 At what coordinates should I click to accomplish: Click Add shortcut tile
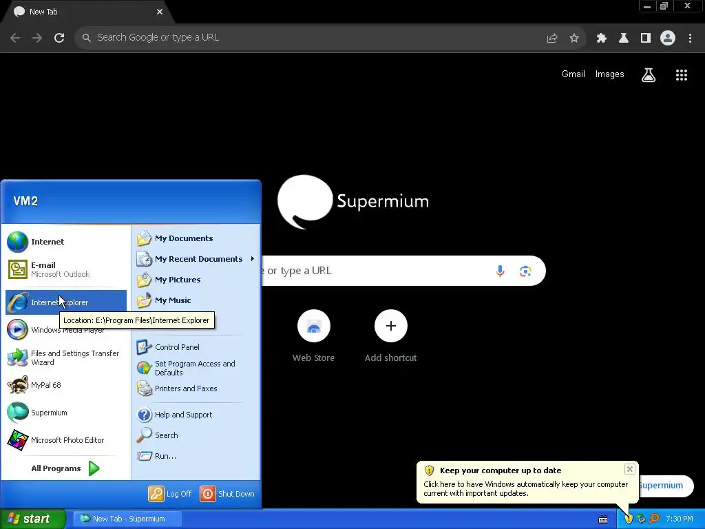(391, 335)
